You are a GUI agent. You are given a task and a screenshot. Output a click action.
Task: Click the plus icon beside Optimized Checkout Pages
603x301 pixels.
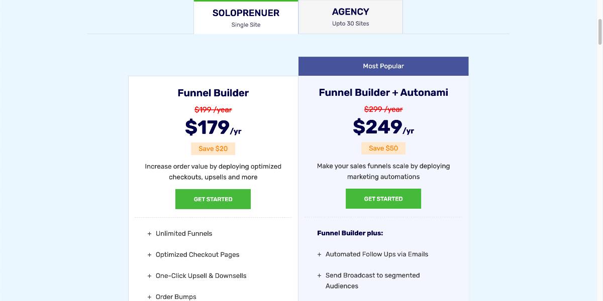pos(149,255)
